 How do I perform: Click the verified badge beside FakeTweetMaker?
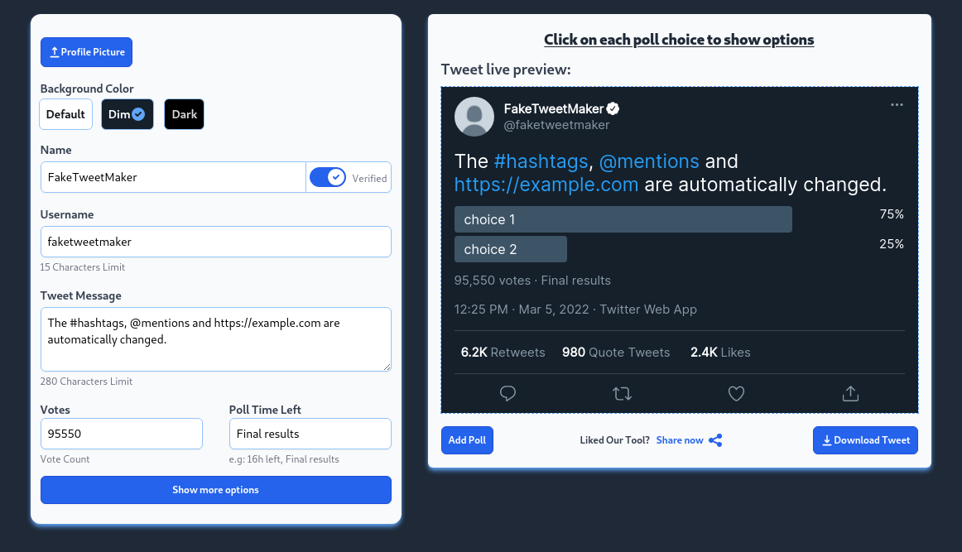[x=613, y=107]
